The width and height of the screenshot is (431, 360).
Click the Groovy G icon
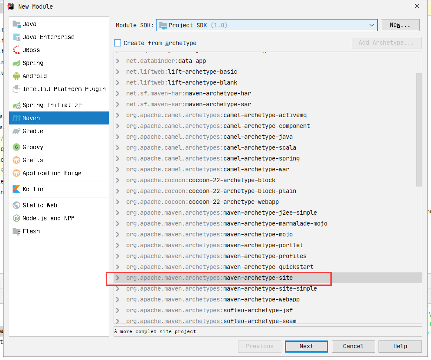click(16, 147)
